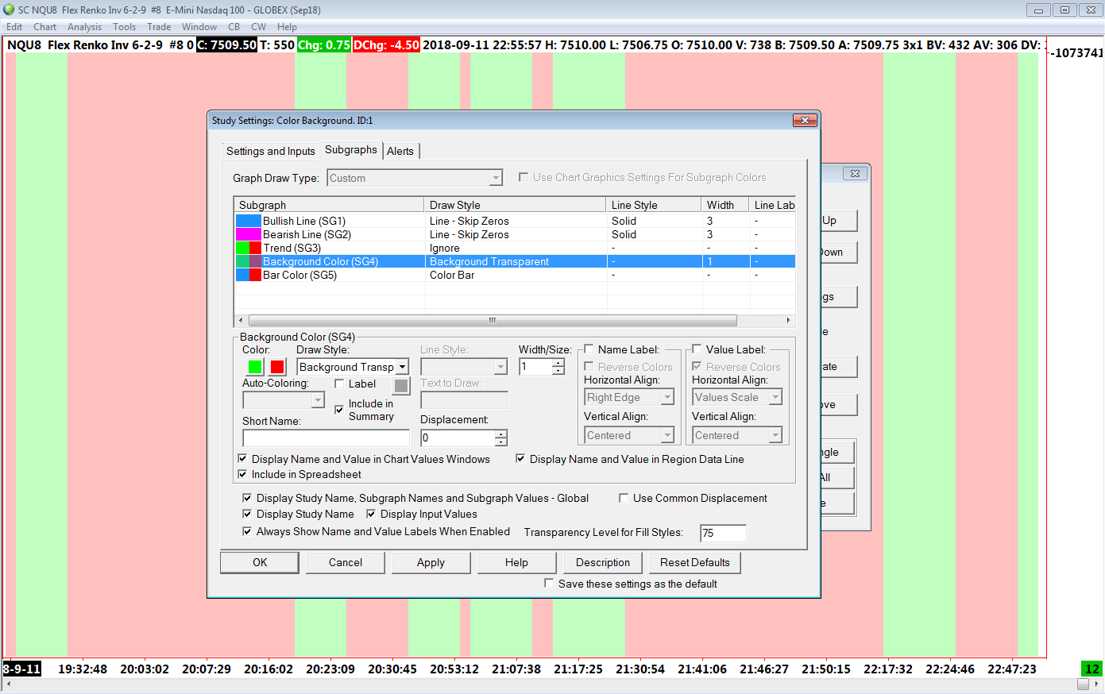Image resolution: width=1105 pixels, height=694 pixels.
Task: Click the Sierra Chart globe icon in title bar
Action: (9, 10)
